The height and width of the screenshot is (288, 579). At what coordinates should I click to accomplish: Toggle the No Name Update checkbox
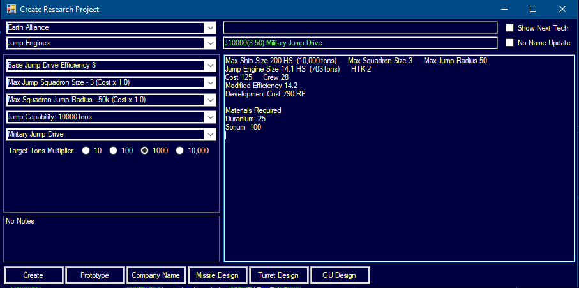pos(509,42)
